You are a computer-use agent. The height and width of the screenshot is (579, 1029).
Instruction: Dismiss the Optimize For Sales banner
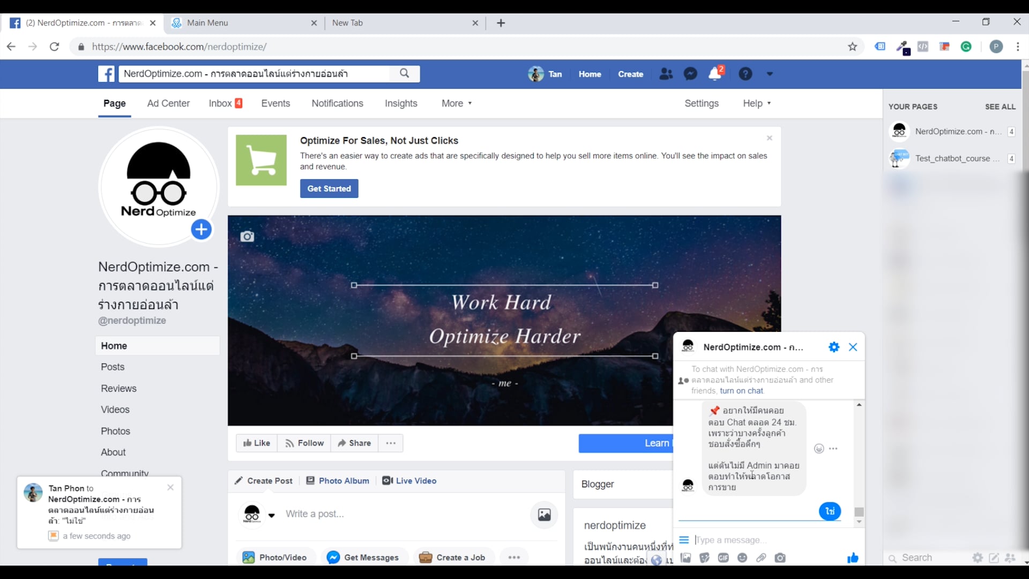click(x=770, y=138)
